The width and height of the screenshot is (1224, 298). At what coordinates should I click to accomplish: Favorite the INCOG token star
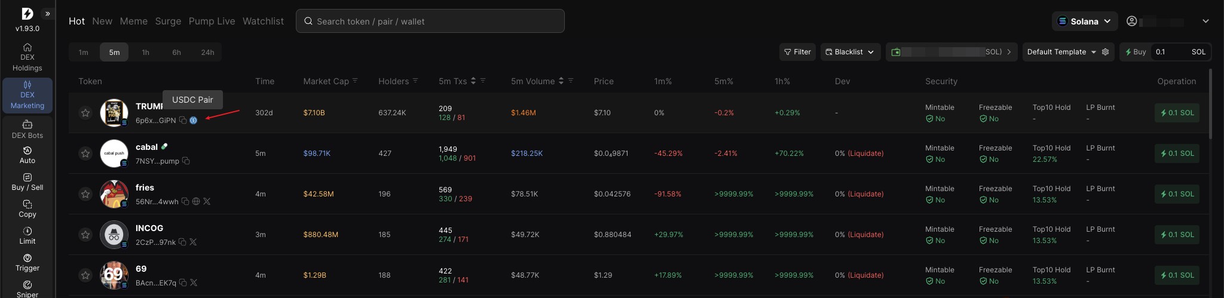[x=85, y=235]
